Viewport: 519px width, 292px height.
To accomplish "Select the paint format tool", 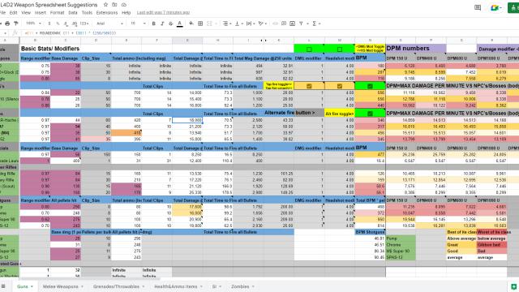I will point(15,24).
